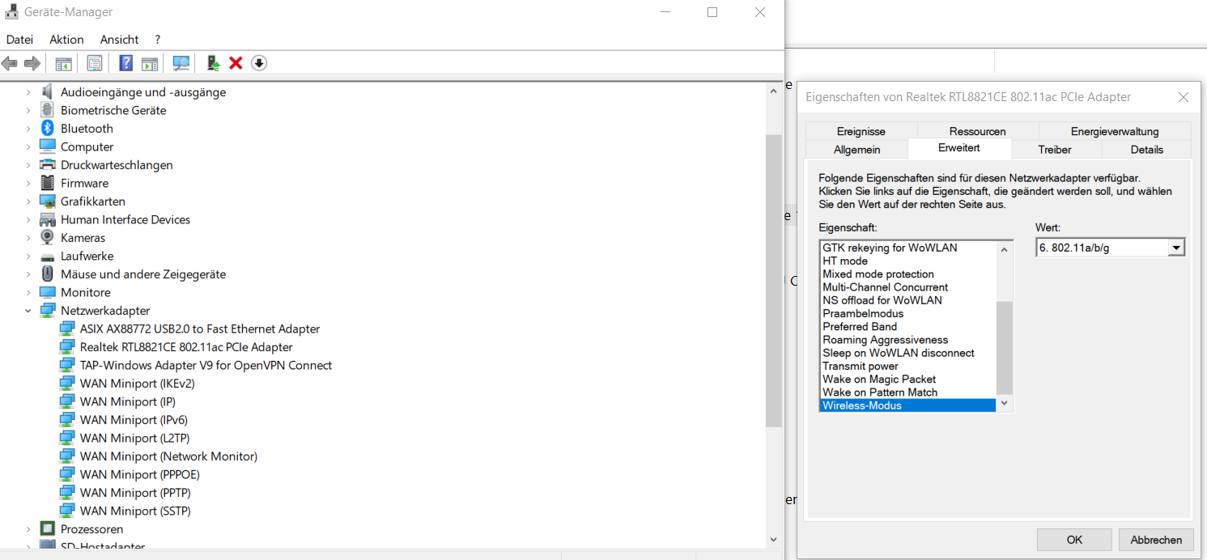The image size is (1207, 560).
Task: Select WAN Miniport (IKEv2)
Action: point(138,384)
